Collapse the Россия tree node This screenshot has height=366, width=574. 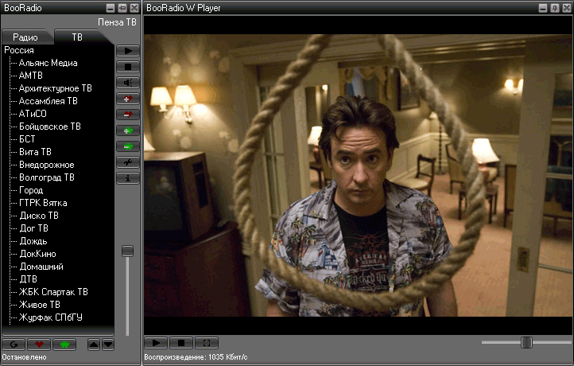(19, 50)
